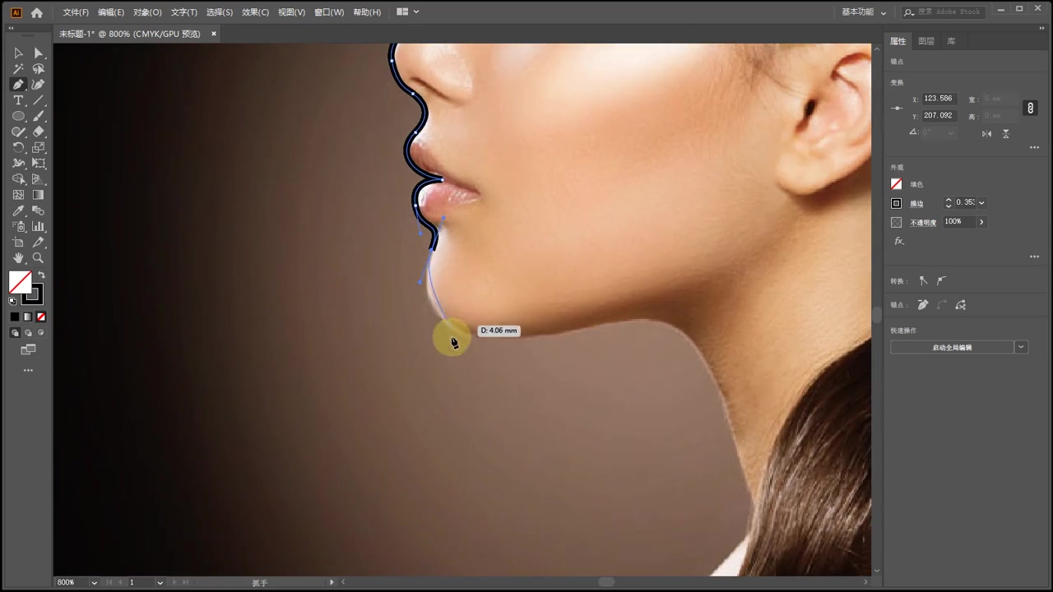Select the Eraser tool
This screenshot has width=1053, height=592.
point(38,132)
